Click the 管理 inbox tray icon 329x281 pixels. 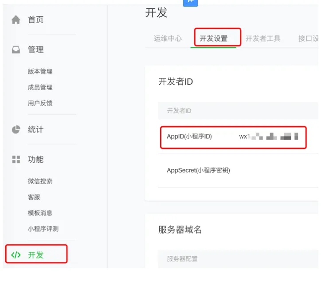click(x=16, y=50)
